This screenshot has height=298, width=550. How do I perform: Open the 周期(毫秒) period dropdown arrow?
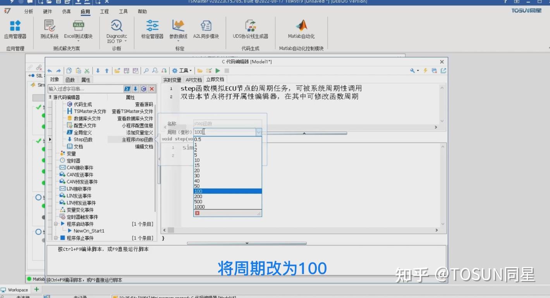pos(258,132)
